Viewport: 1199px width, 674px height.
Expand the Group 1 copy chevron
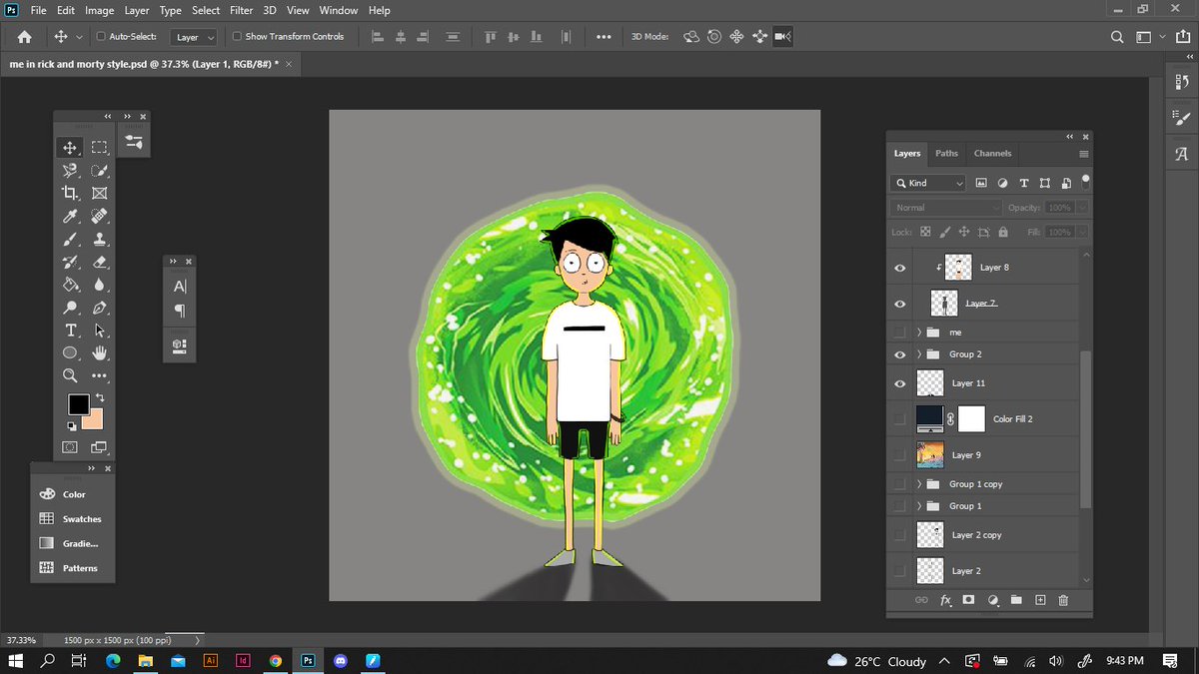click(x=918, y=484)
